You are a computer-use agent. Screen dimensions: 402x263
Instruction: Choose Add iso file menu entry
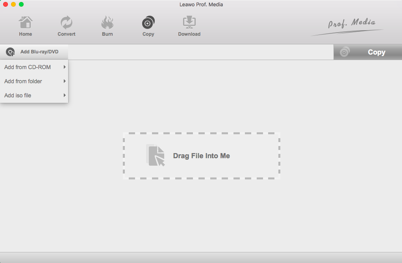(34, 95)
